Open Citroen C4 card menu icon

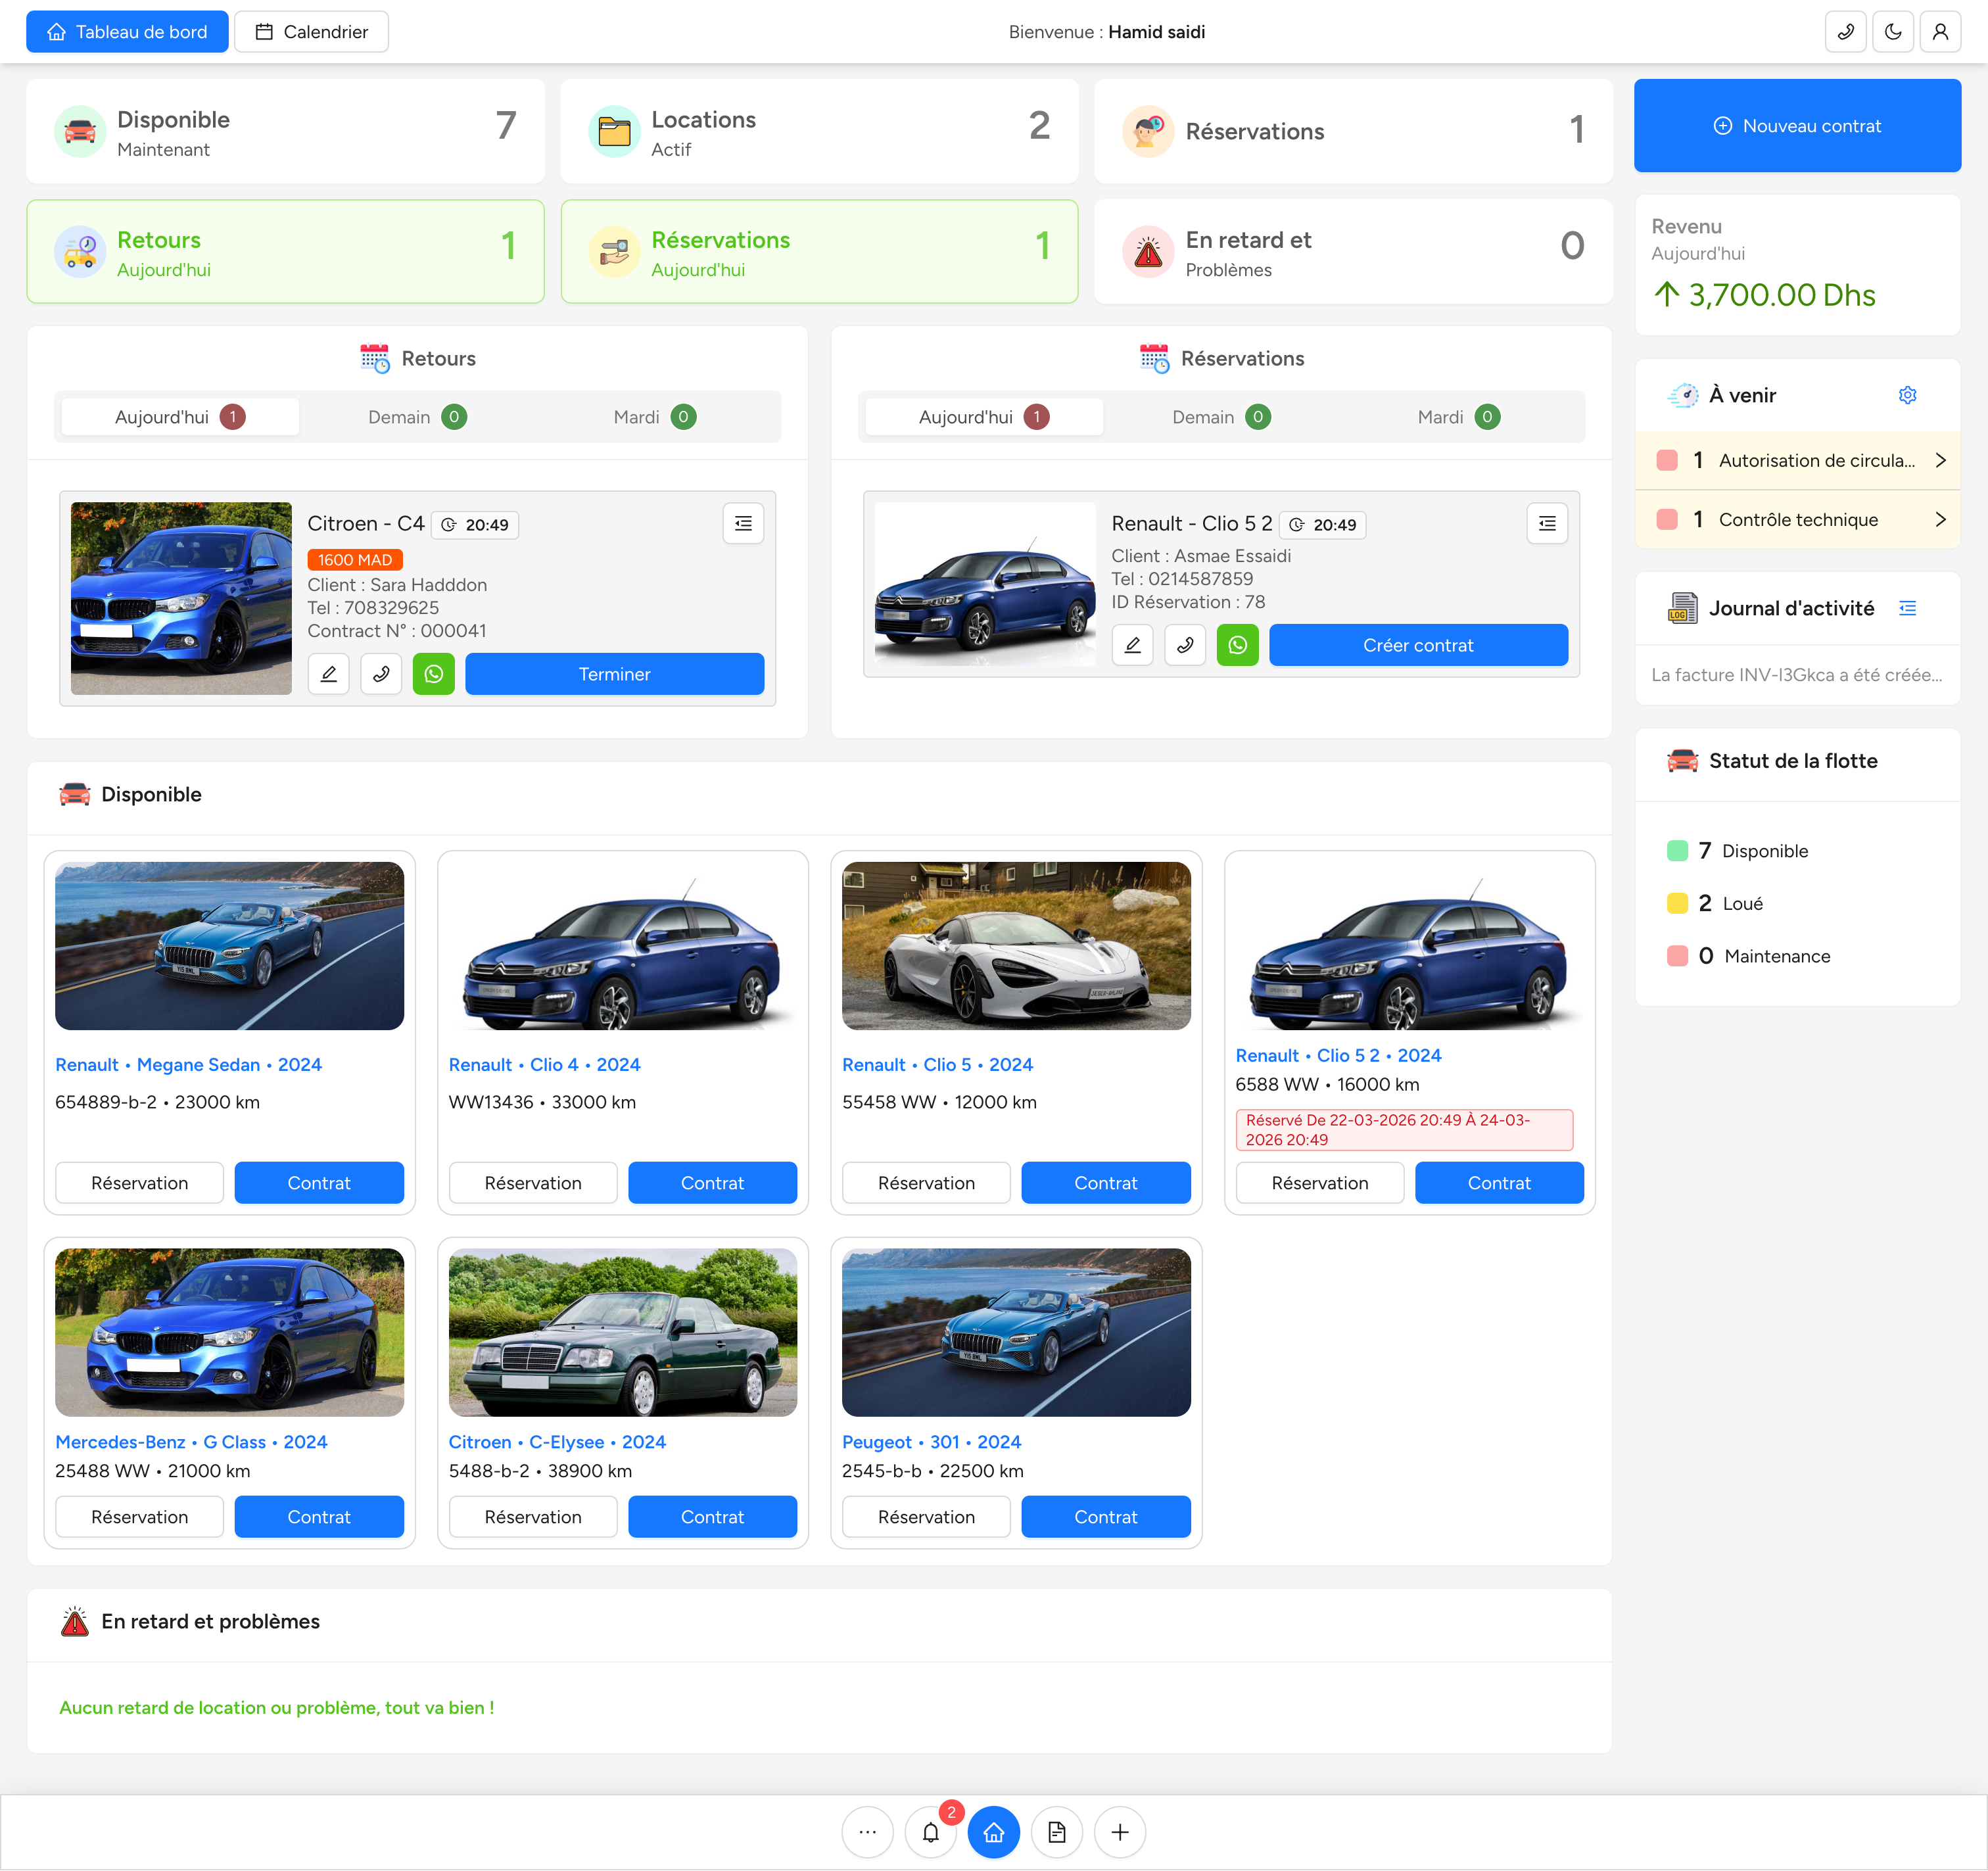[x=743, y=523]
